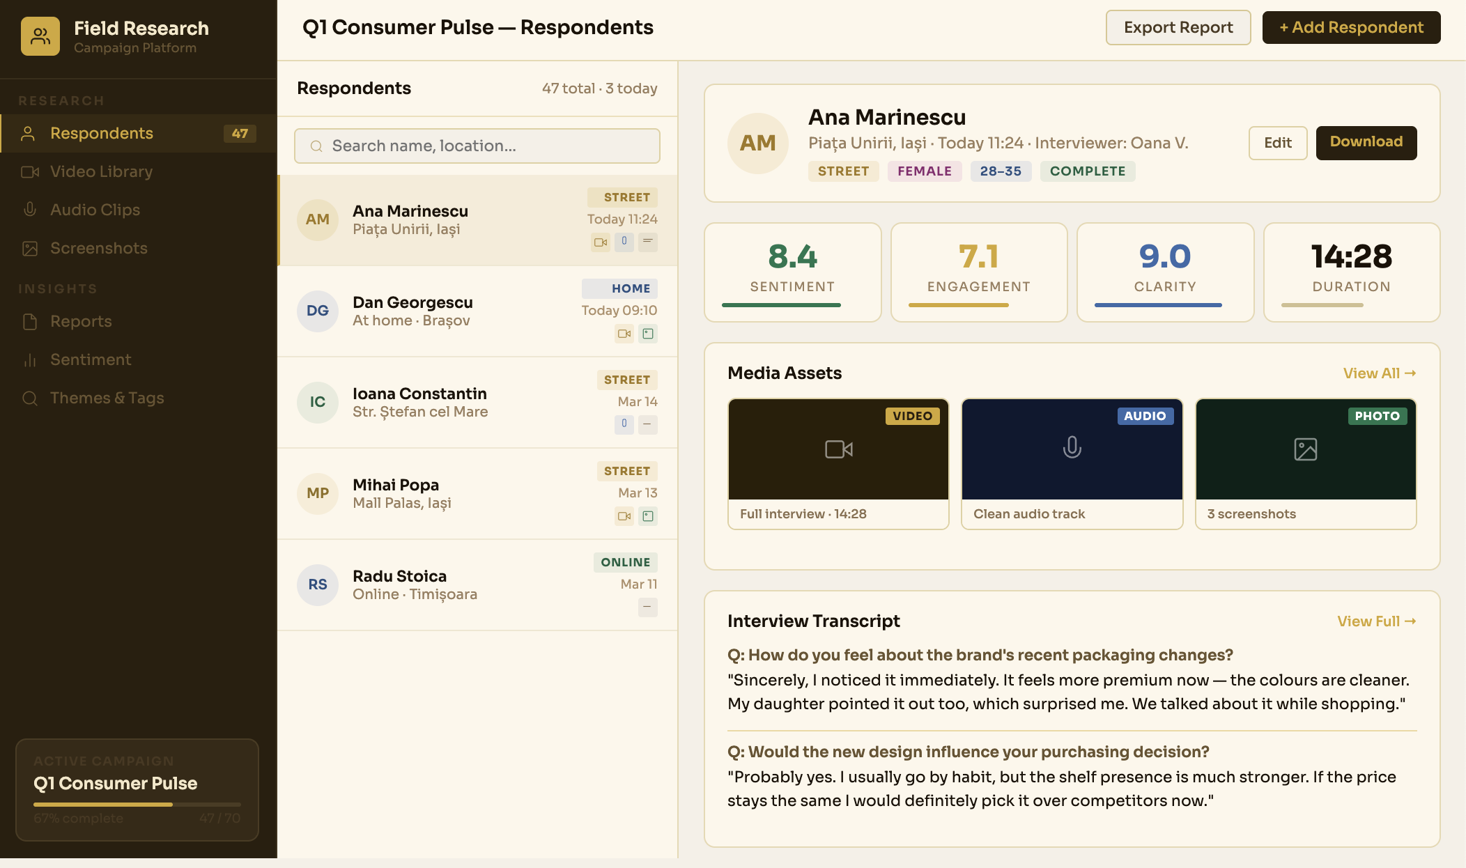Click Mihai Popa's video camera badge

pyautogui.click(x=624, y=516)
